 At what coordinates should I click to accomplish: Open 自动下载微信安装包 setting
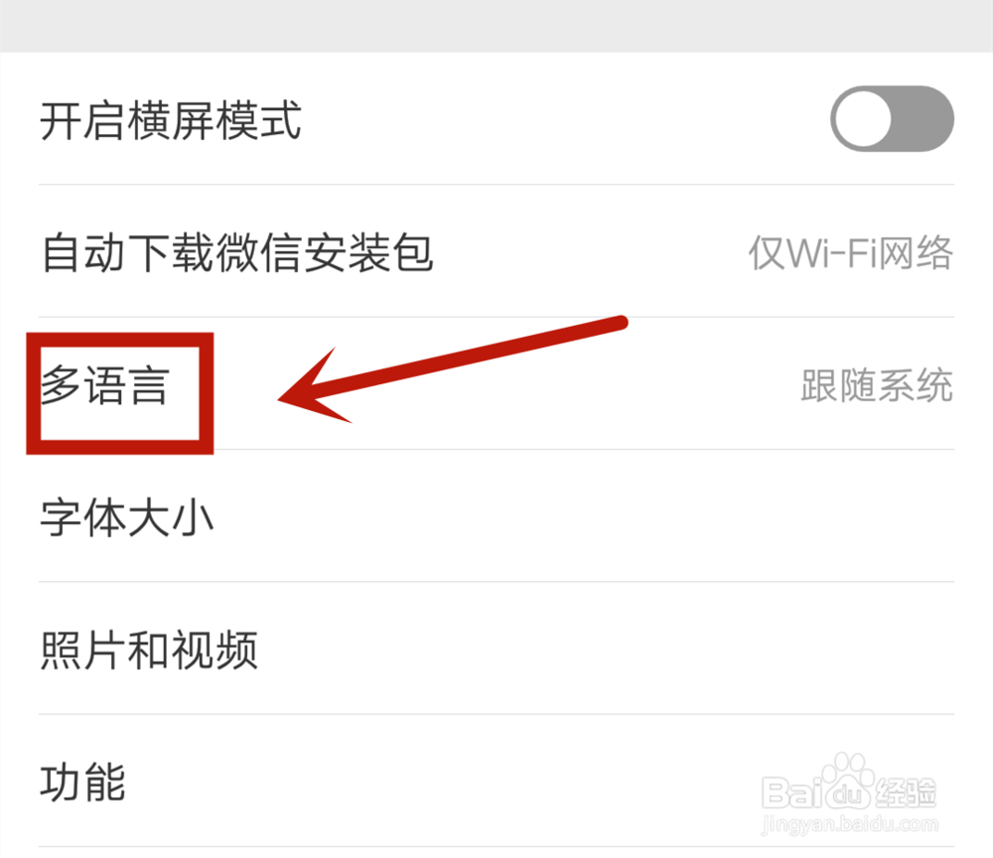coord(496,251)
